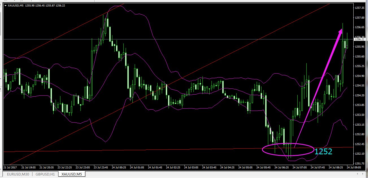Click the 23 Jul 22:25 time label

[65, 167]
